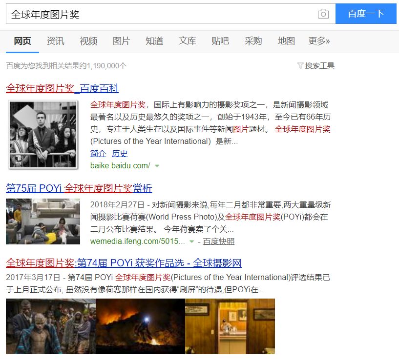
Task: Click the wemedia.ifeng.com/5015... URL
Action: coord(137,241)
